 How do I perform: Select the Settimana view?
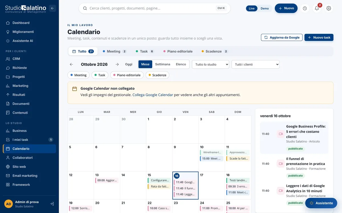click(x=162, y=64)
